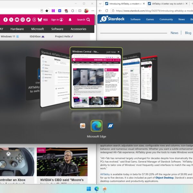Open Stardock Community menu

point(166,19)
